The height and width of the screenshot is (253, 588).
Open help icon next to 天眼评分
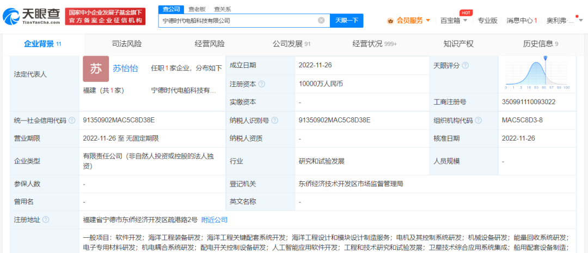pyautogui.click(x=465, y=65)
